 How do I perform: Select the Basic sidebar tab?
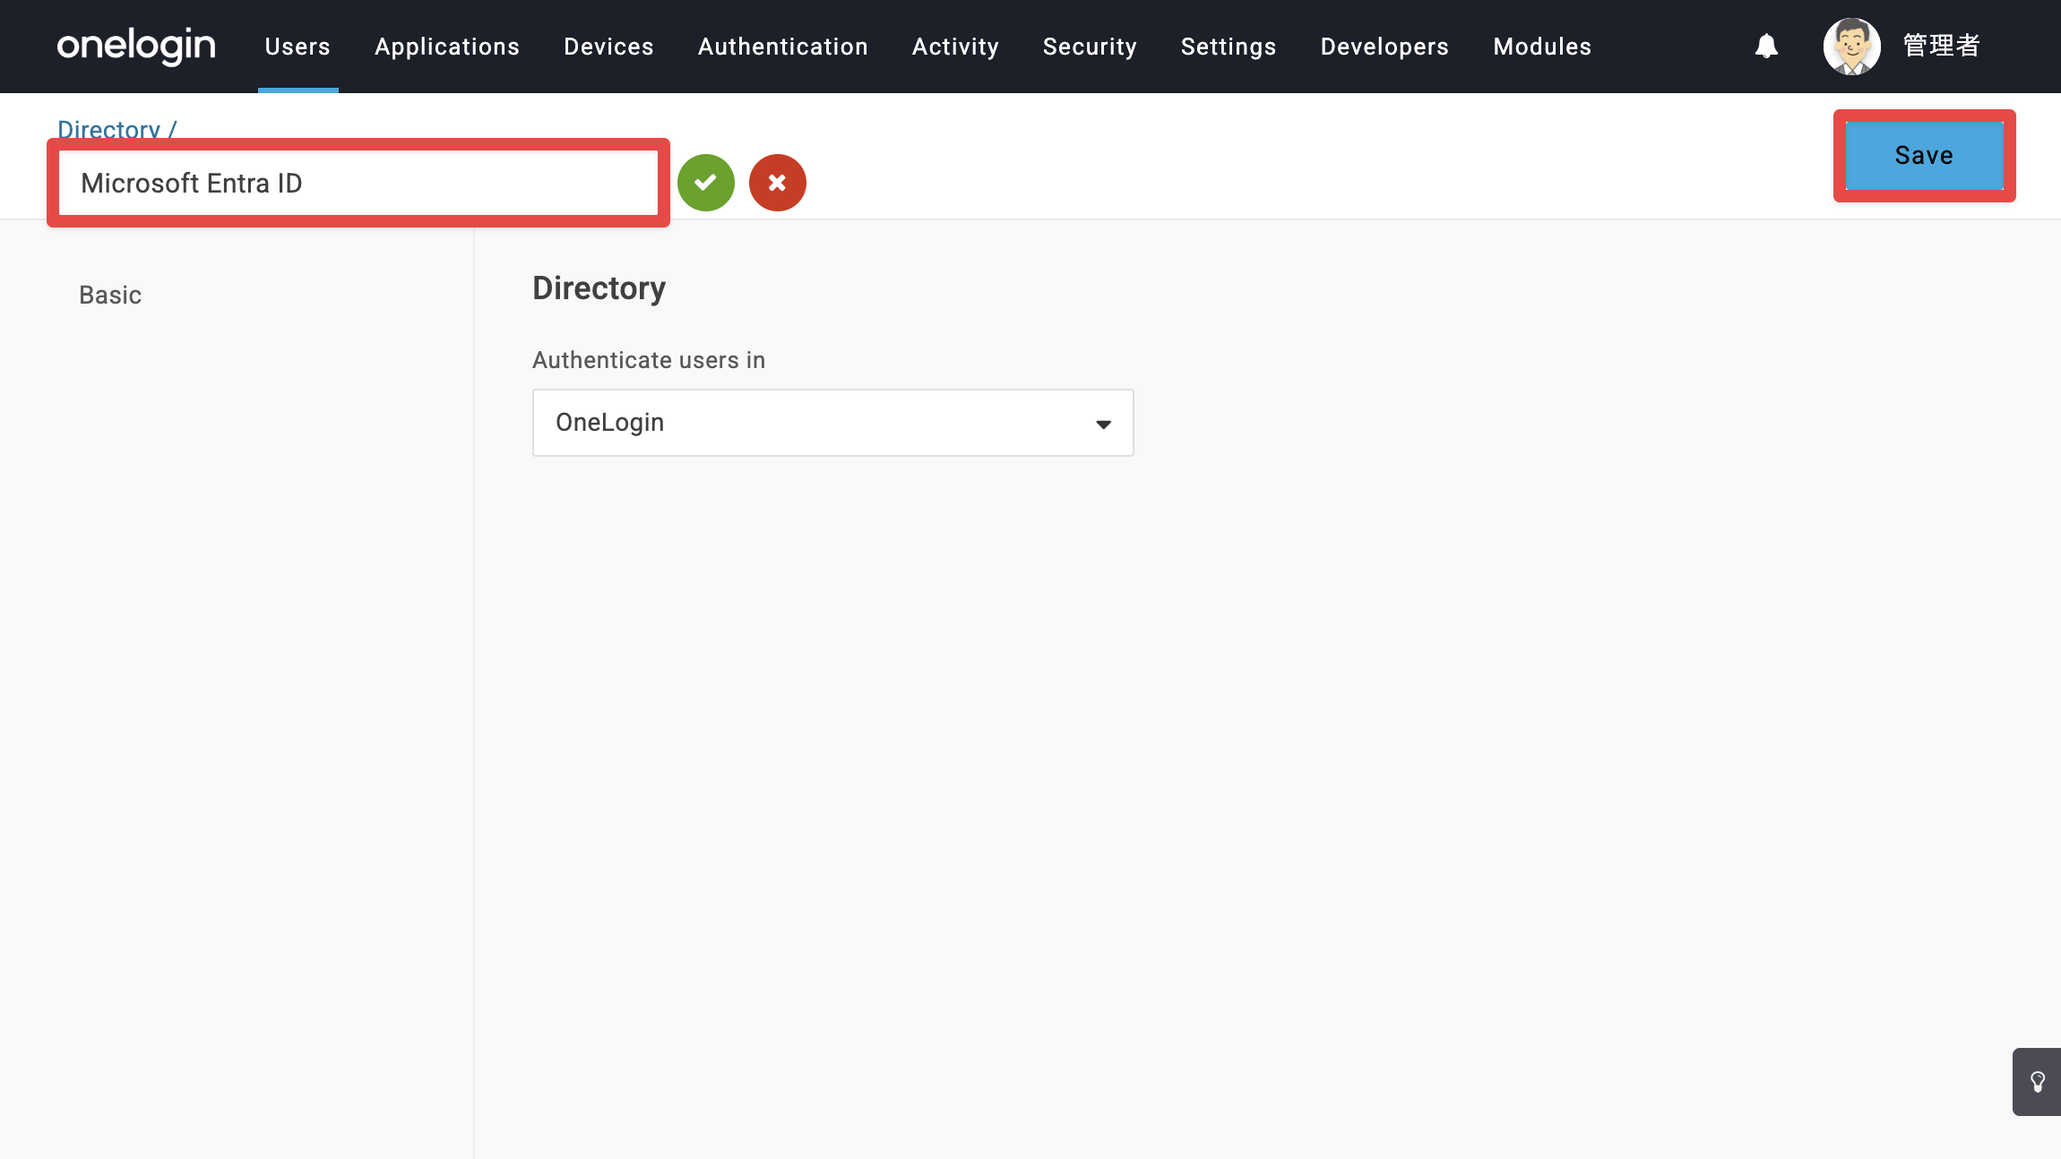110,295
